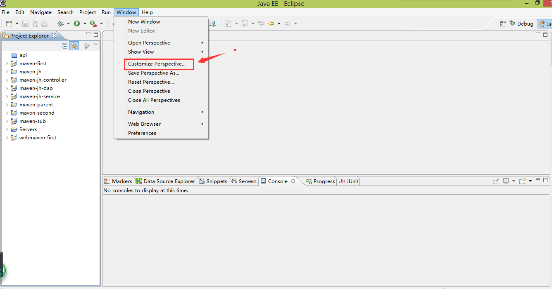
Task: Expand the maven-jh-dao project
Action: 7,88
